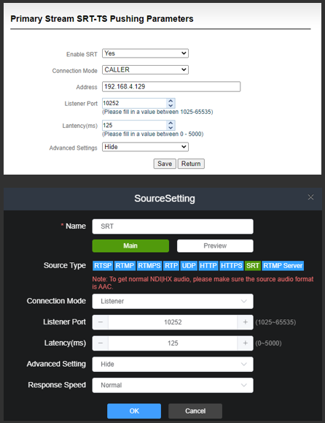Switch to the Preview stream option
This screenshot has width=325, height=423.
(215, 245)
